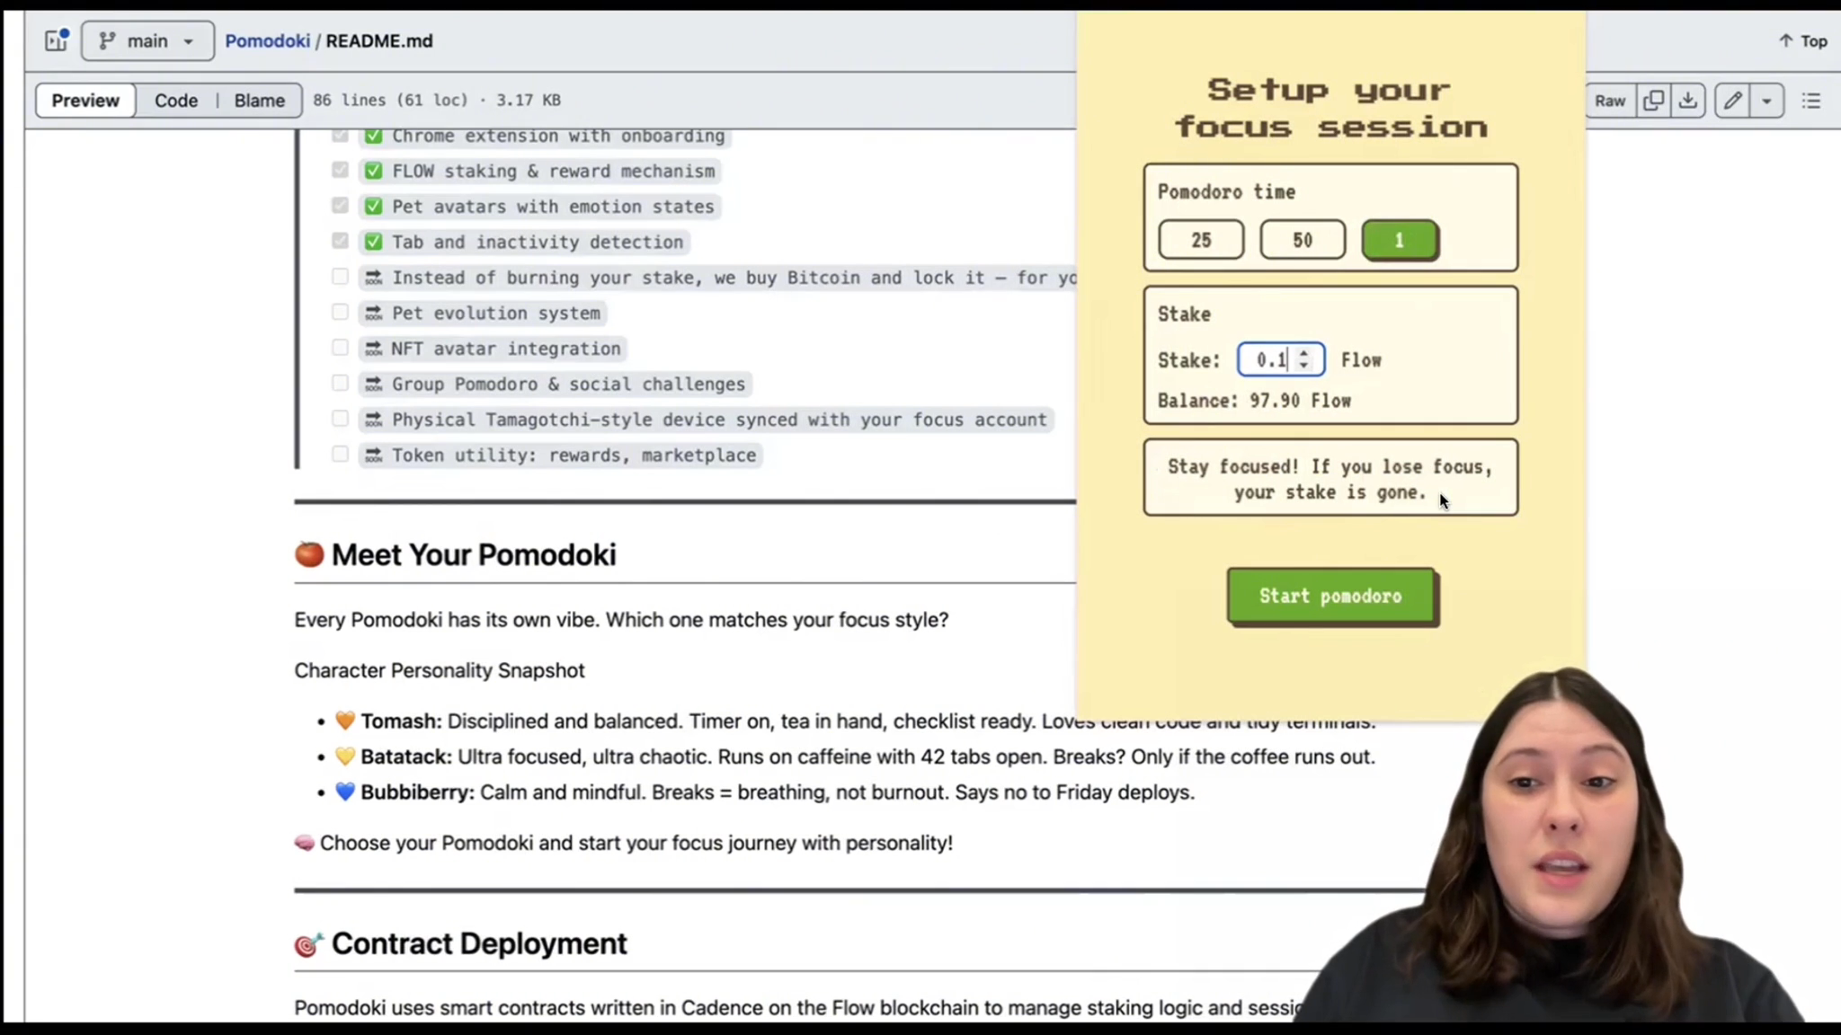This screenshot has height=1035, width=1841.
Task: Open more edit options dropdown arrow
Action: pos(1766,101)
